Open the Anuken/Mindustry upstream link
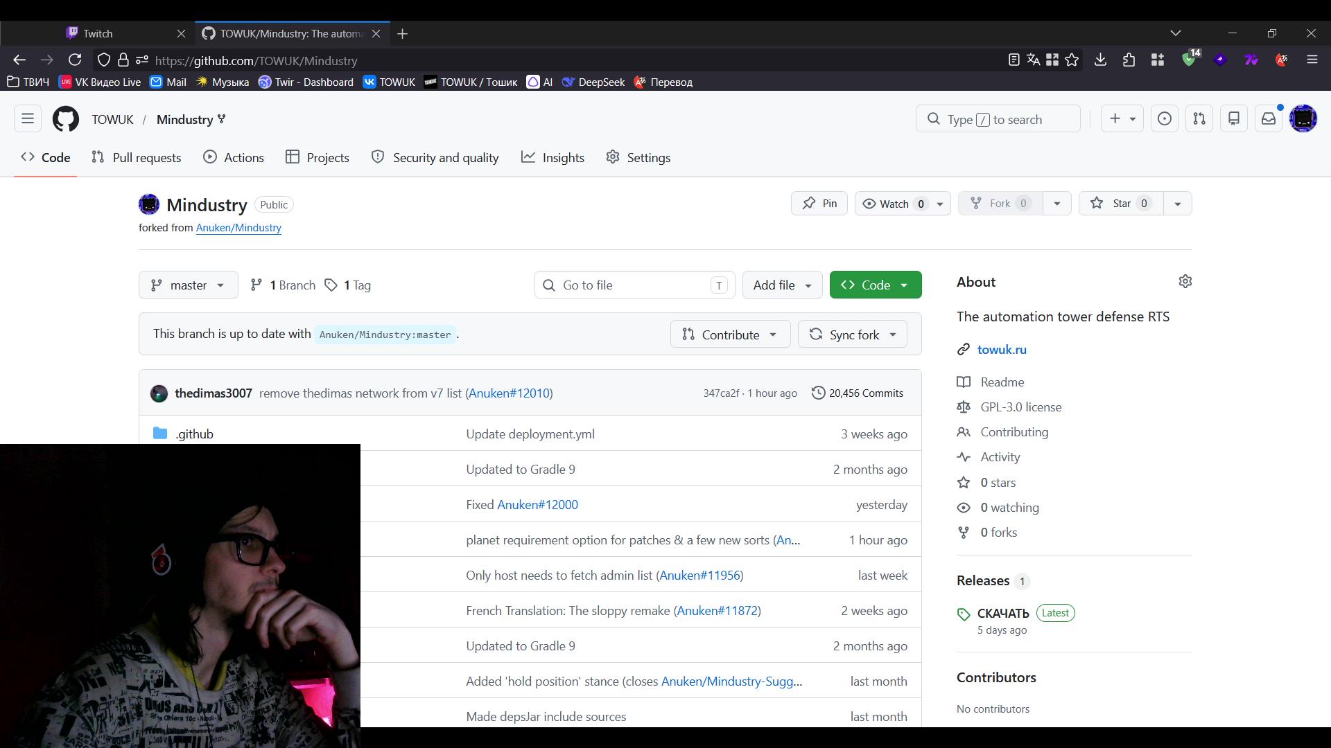This screenshot has width=1331, height=748. tap(238, 228)
